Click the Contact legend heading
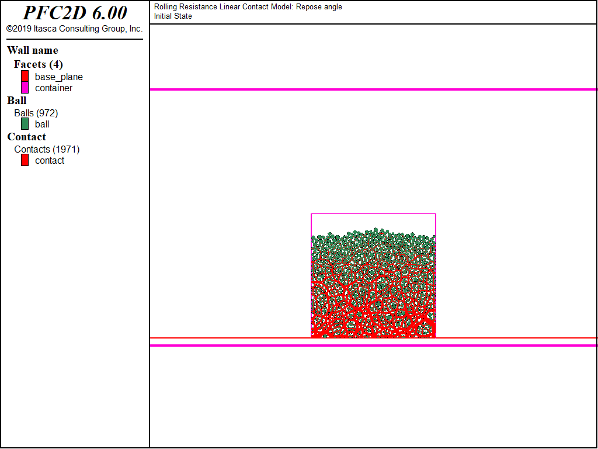 27,137
